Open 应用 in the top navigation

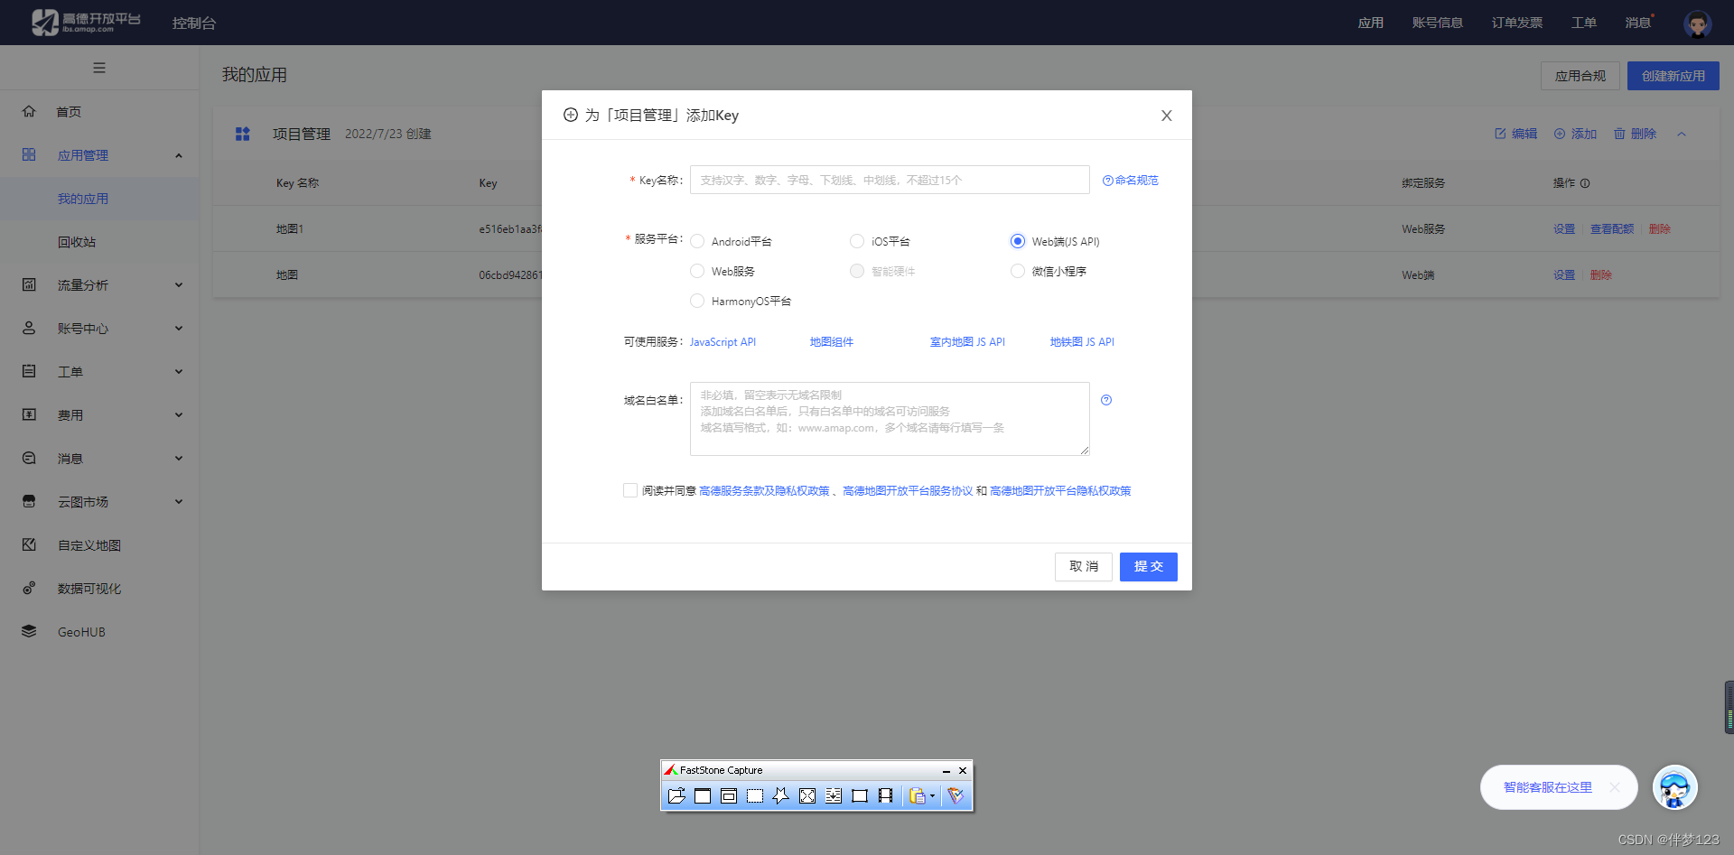click(1370, 23)
